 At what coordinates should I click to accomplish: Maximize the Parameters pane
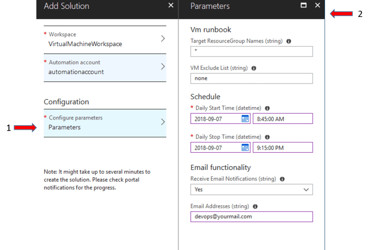click(x=303, y=5)
